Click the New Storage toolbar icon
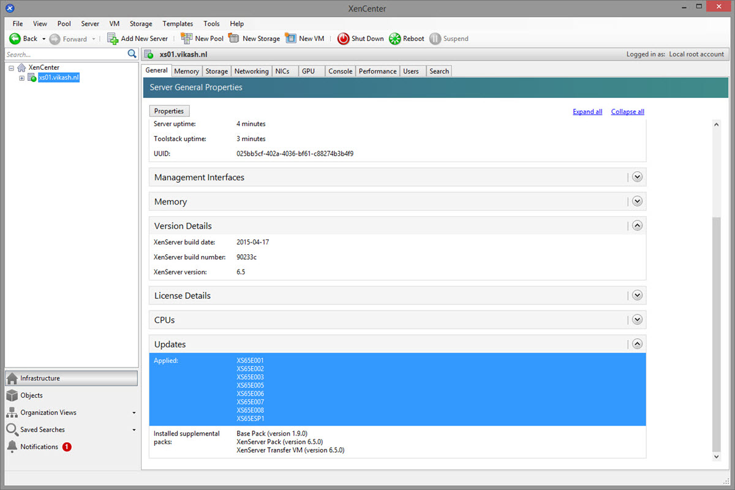 point(234,39)
